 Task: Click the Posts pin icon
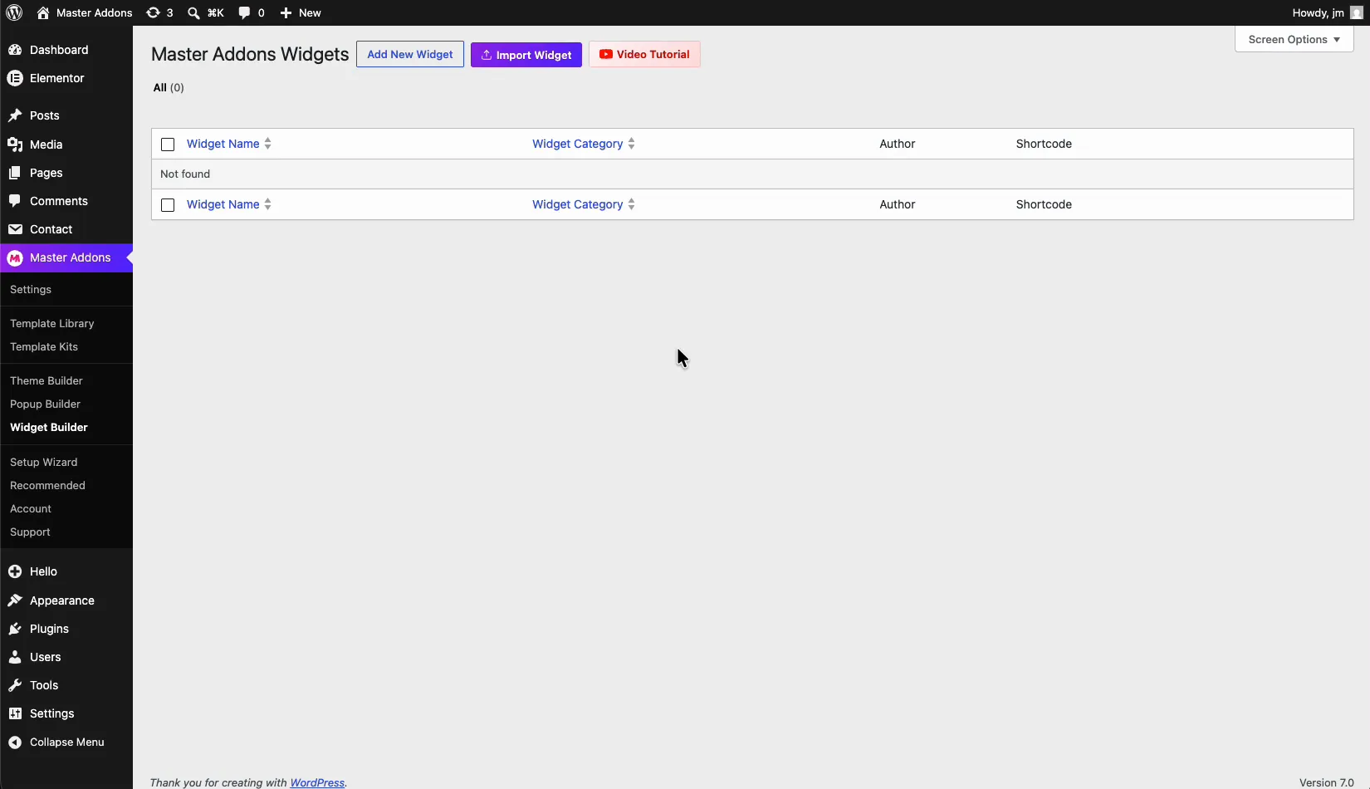pyautogui.click(x=15, y=115)
